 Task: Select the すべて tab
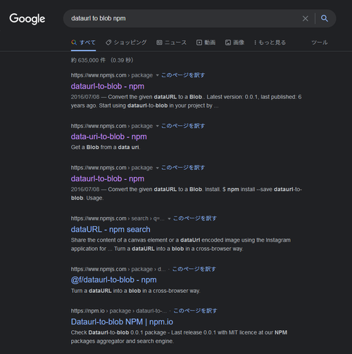[x=83, y=43]
